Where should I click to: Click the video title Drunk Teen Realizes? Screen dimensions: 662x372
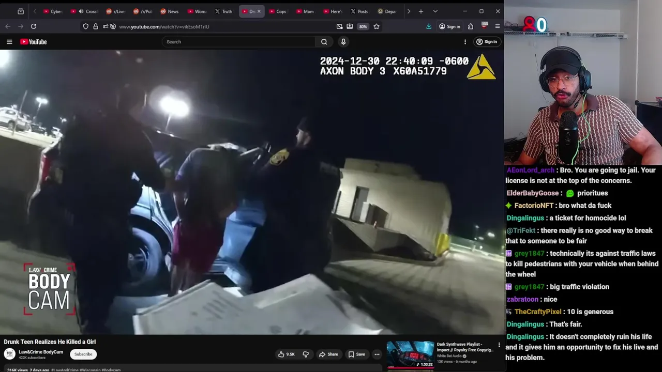pyautogui.click(x=50, y=342)
